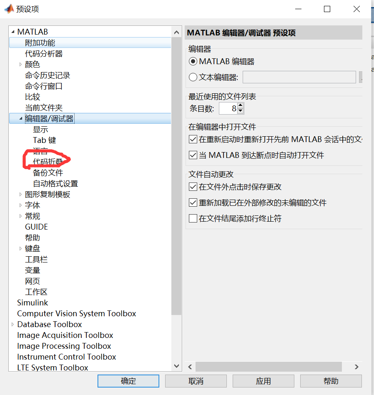Viewport: 374px width, 395px height.
Task: Open 备份文件 preferences
Action: 48,173
